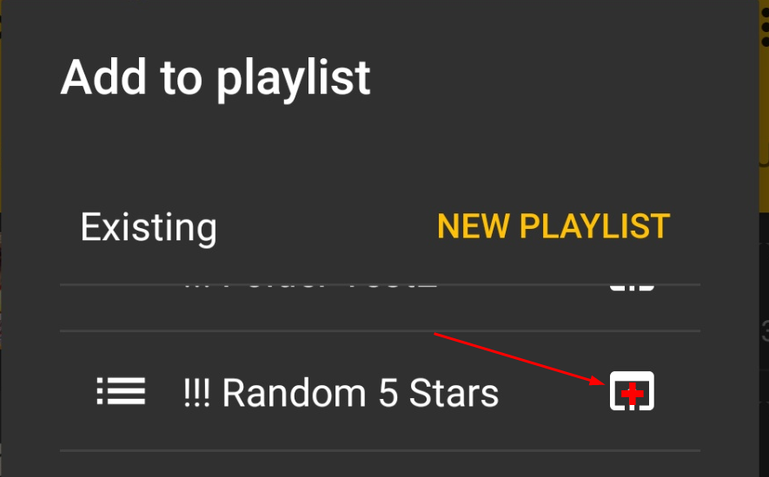Click the list icon beside Random 5 Stars
The width and height of the screenshot is (769, 477).
click(x=121, y=391)
